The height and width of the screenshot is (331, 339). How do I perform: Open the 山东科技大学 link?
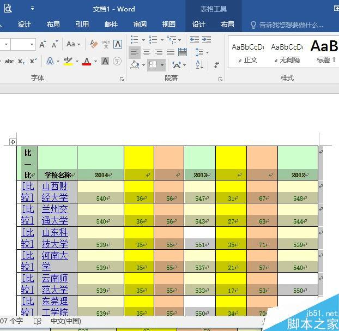coord(55,238)
